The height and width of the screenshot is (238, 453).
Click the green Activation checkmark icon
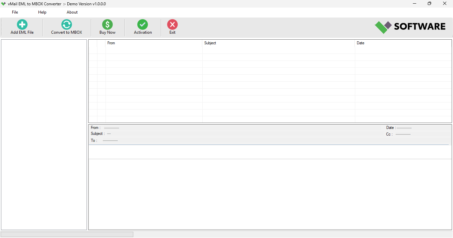tap(143, 24)
